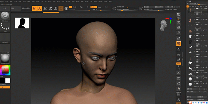Click the camera view head orientation widget
Viewport: 208px width, 104px height.
[x=163, y=26]
